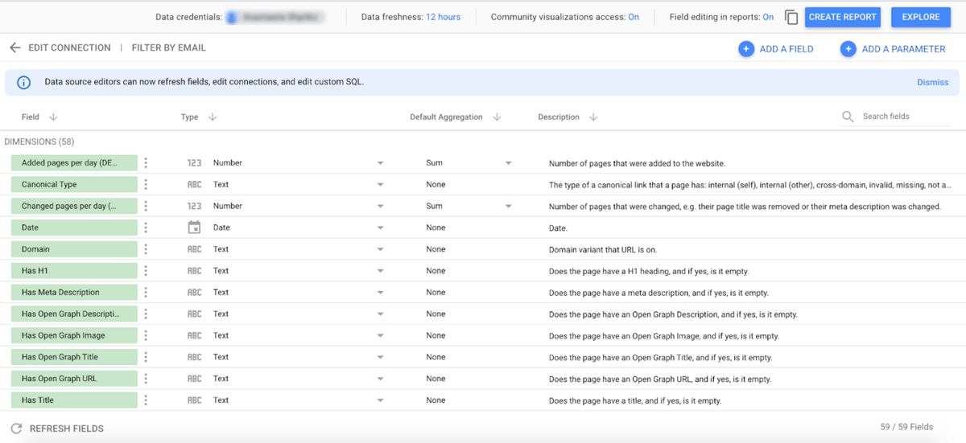Click the refresh icon beside Refresh Fields
Screen dimensions: 966x443
pyautogui.click(x=16, y=429)
